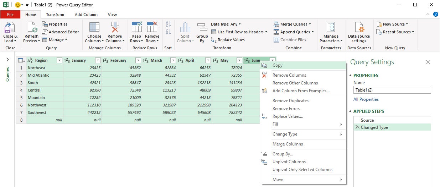This screenshot has width=440, height=187.
Task: Open the Manage query dropdown
Action: [x=55, y=40]
